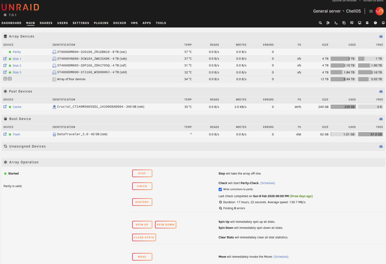The image size is (386, 264).
Task: Collapse array rows with down-arrow icon
Action: coord(5,79)
